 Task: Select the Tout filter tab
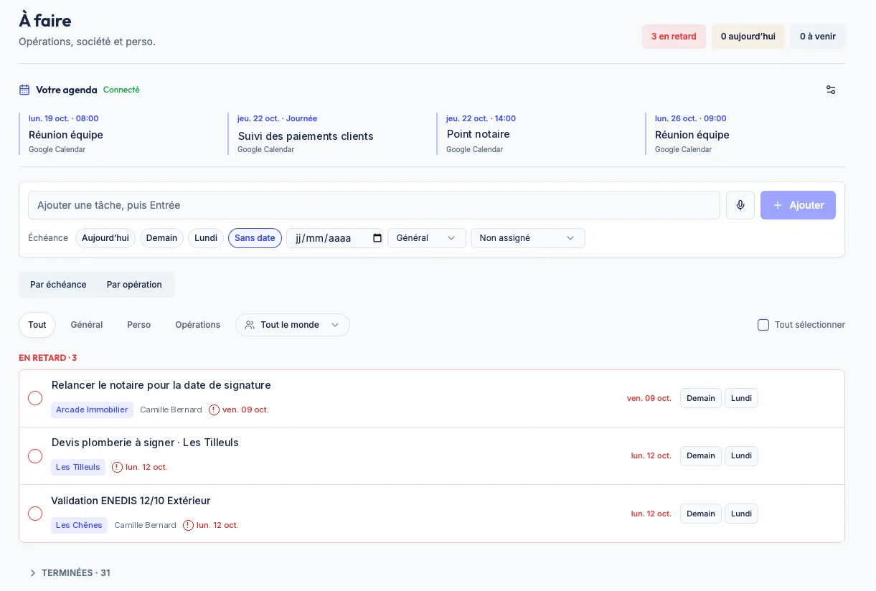click(37, 325)
